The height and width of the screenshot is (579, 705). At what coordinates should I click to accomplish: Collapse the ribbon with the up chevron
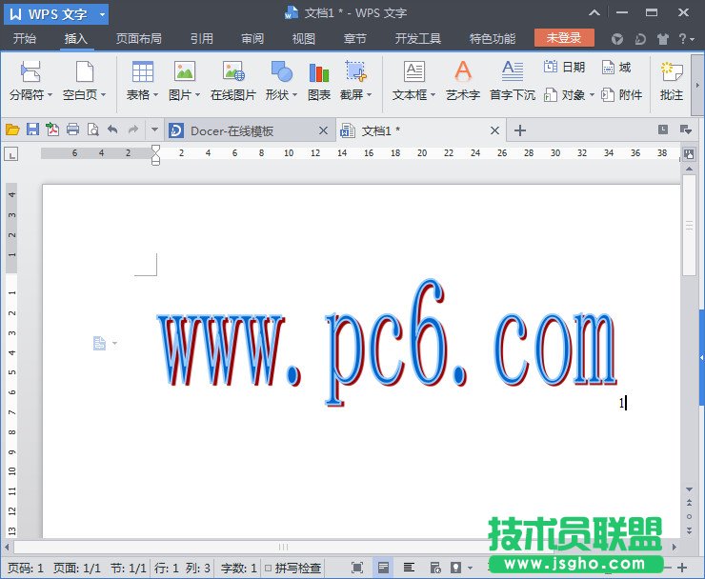tap(594, 12)
